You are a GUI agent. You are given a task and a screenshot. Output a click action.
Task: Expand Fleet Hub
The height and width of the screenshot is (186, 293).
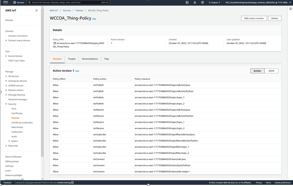click(x=6, y=146)
